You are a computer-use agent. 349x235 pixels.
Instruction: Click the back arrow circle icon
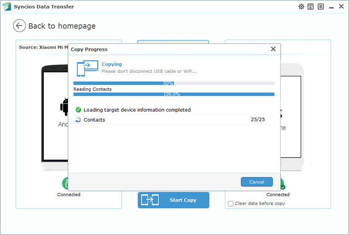19,25
